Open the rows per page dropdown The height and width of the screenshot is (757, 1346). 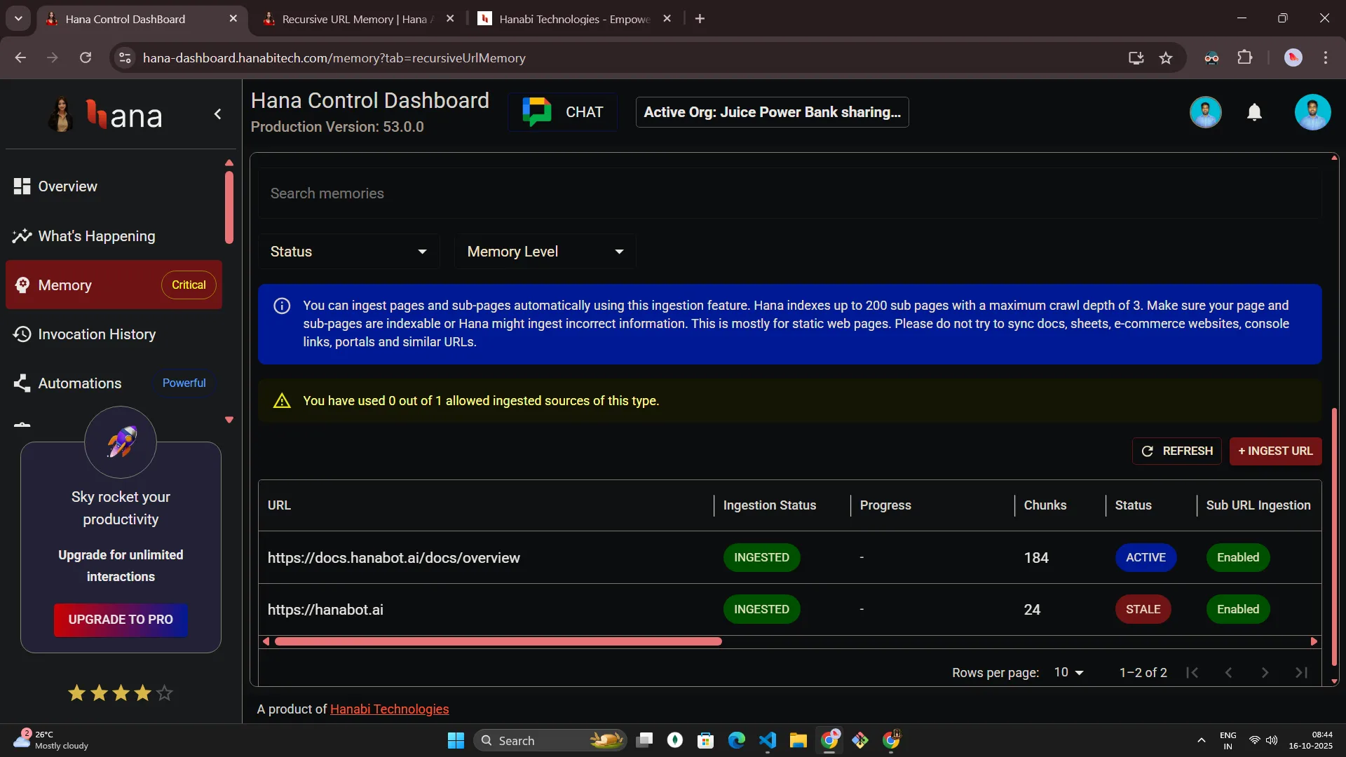[1068, 673]
